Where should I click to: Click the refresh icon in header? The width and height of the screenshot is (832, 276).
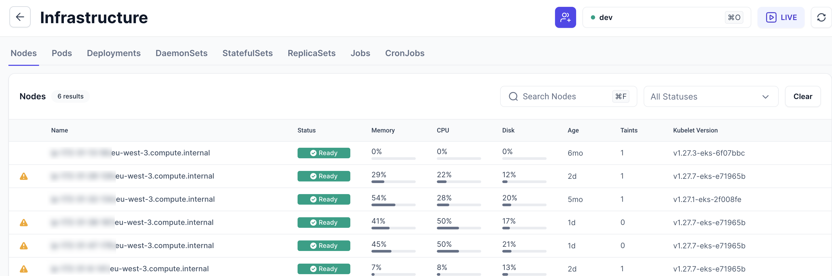(x=821, y=17)
